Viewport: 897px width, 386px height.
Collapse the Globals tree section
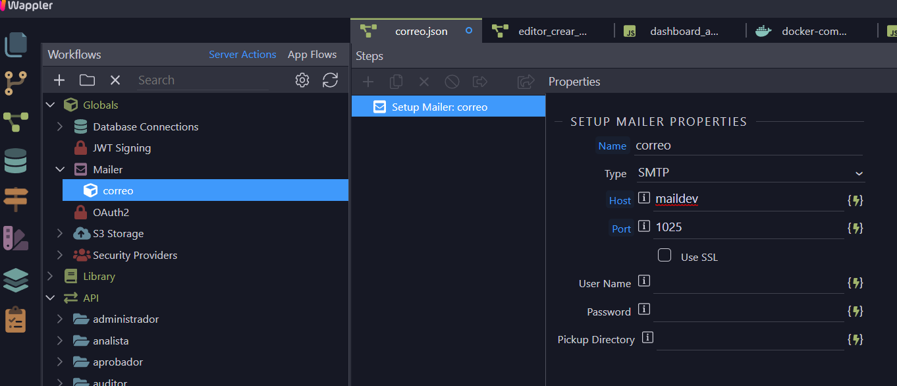(x=50, y=105)
